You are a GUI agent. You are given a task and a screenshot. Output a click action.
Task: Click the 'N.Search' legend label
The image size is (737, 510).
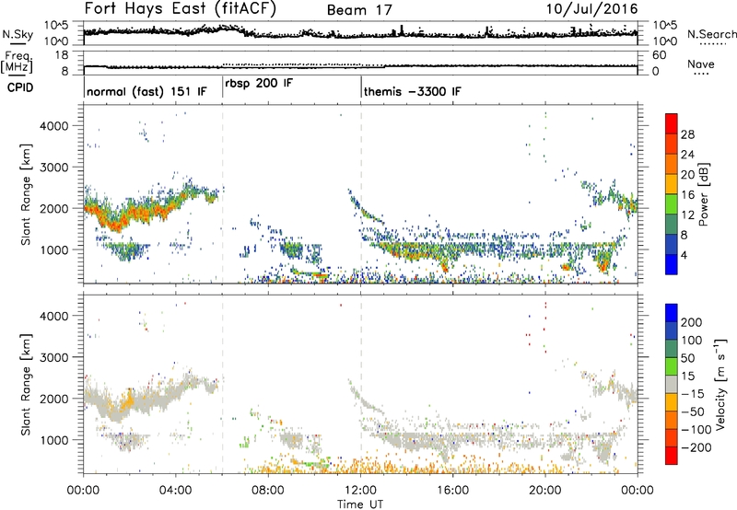(711, 34)
